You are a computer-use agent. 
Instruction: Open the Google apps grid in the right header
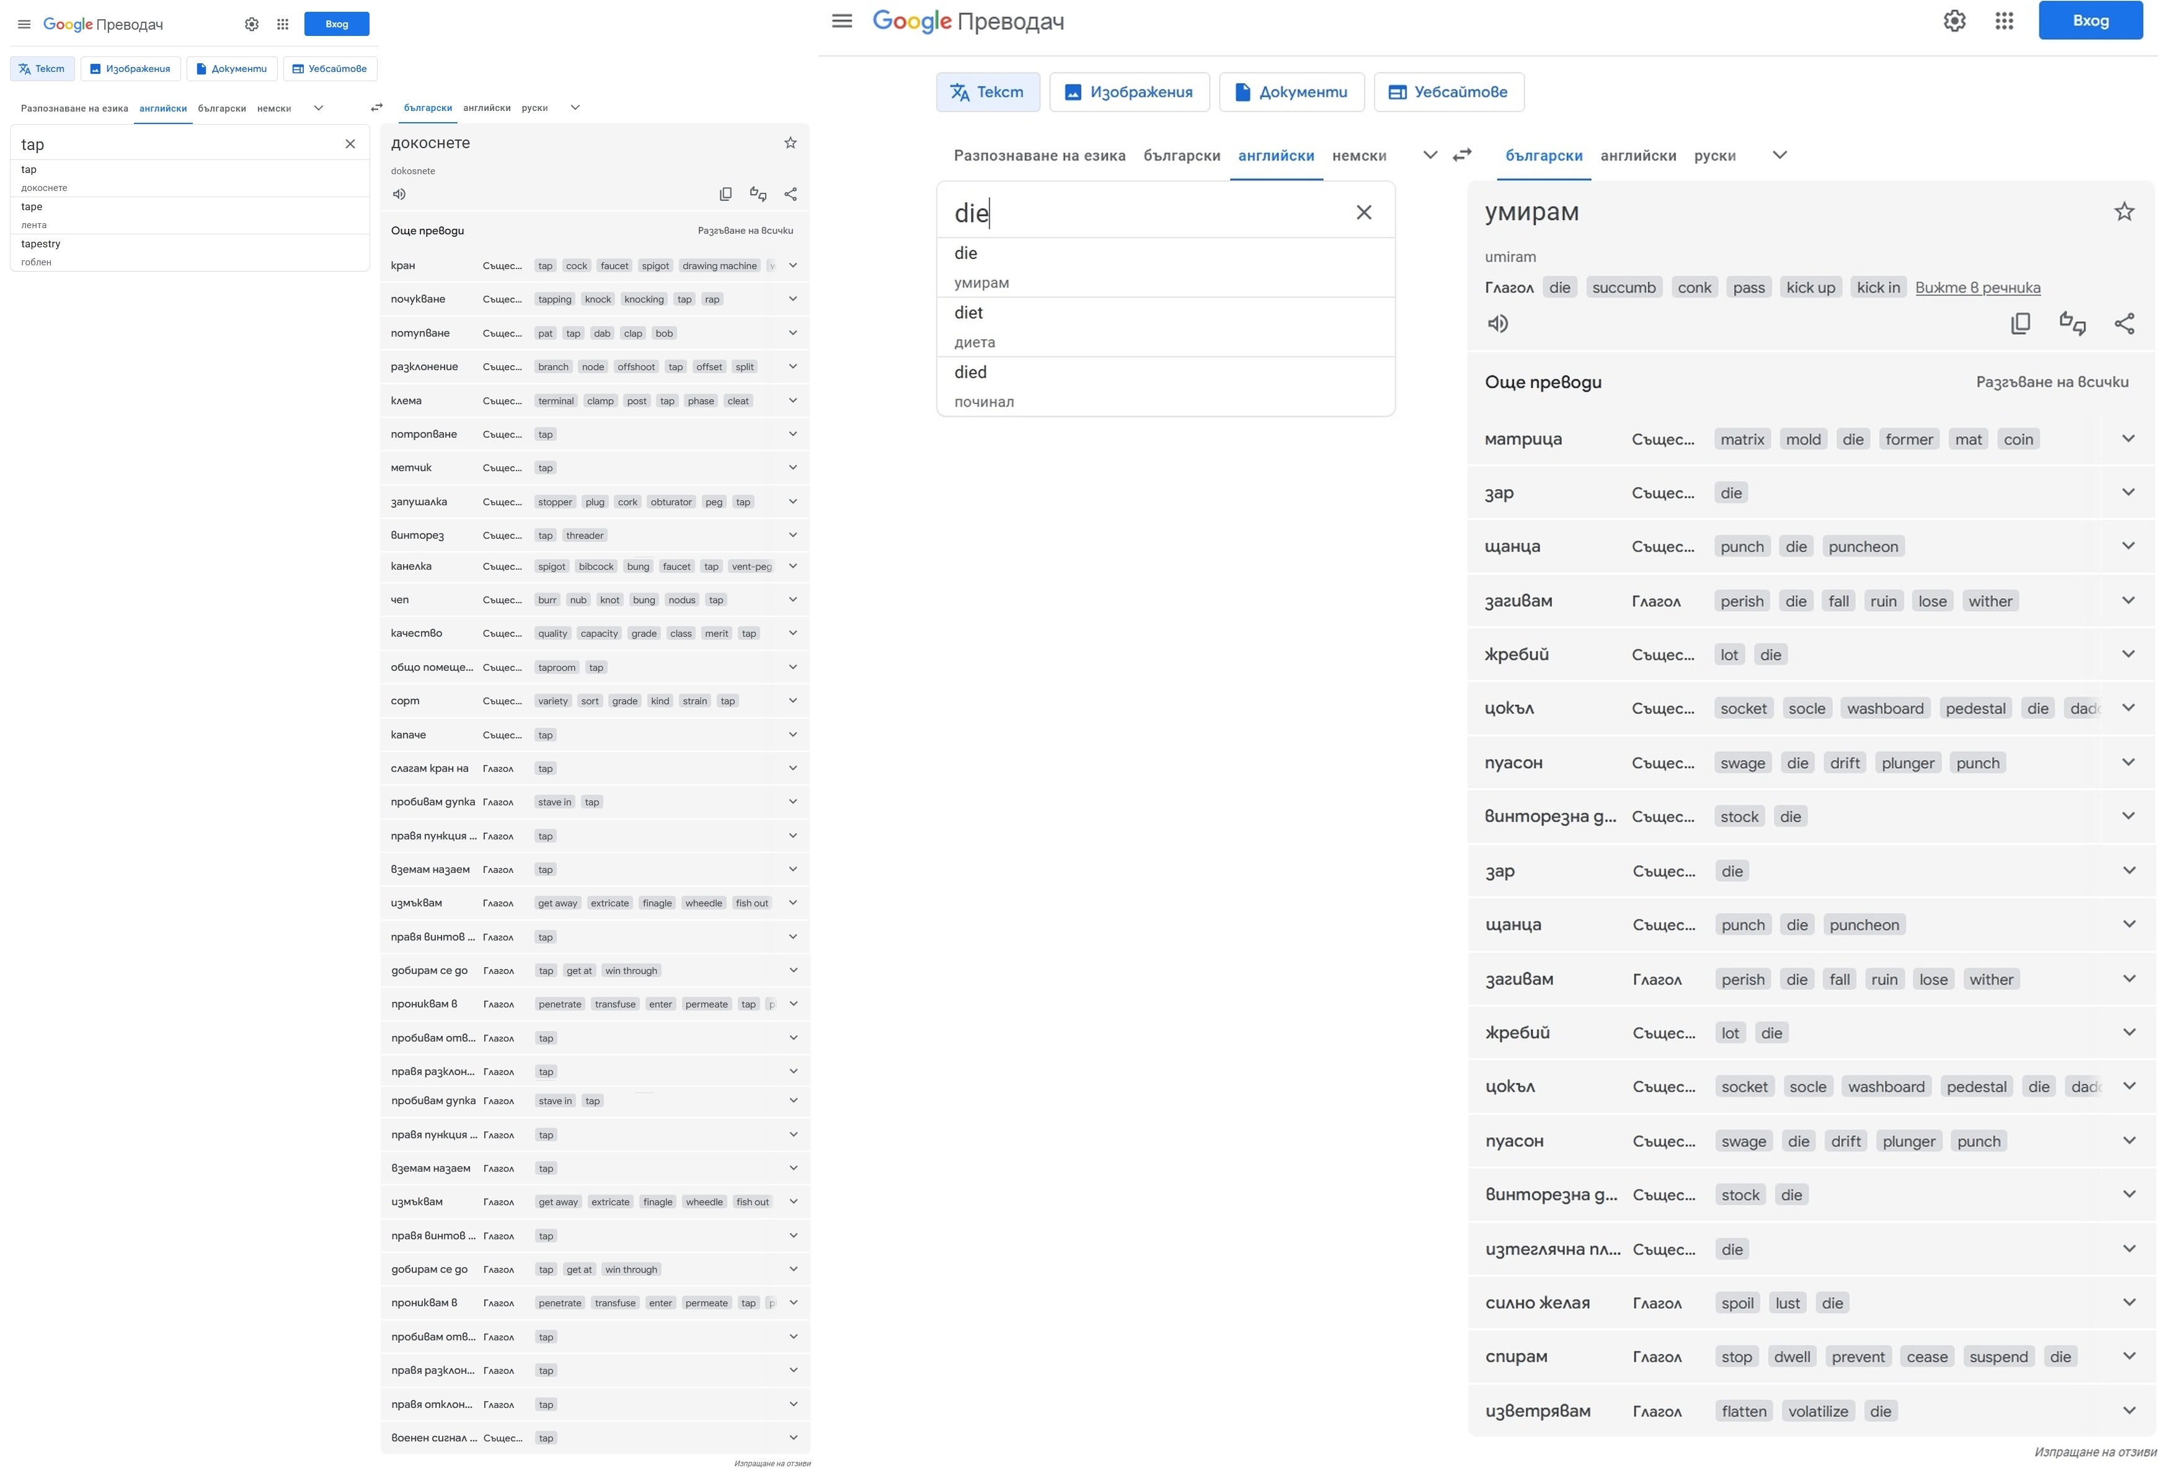click(x=2004, y=20)
